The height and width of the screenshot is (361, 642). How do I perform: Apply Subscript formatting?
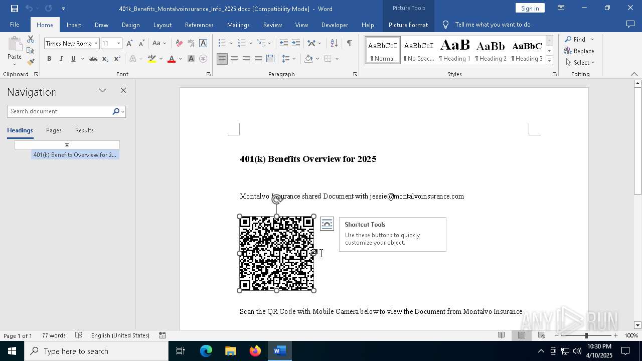point(105,59)
